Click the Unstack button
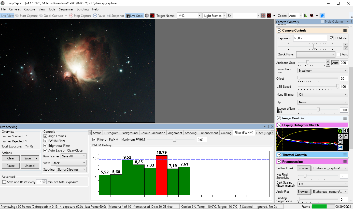Screen dimensions: 353x209 (x=30, y=166)
